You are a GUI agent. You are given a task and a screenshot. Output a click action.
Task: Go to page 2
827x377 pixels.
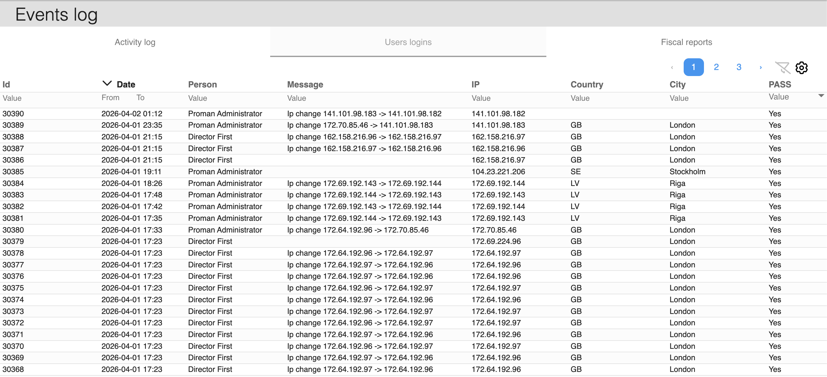point(716,67)
